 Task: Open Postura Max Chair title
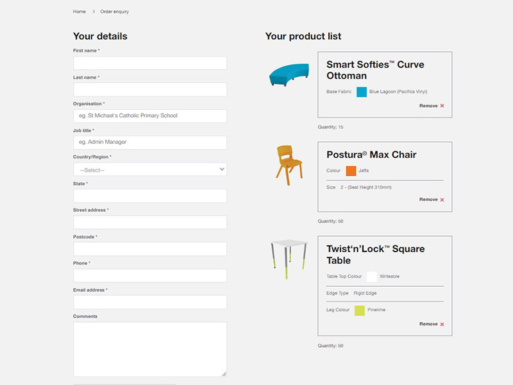pyautogui.click(x=371, y=155)
